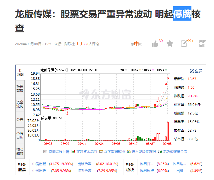Viewport: 214px width, 180px height.
Task: Open 龙版传媒资金流 link
Action: 175,152
